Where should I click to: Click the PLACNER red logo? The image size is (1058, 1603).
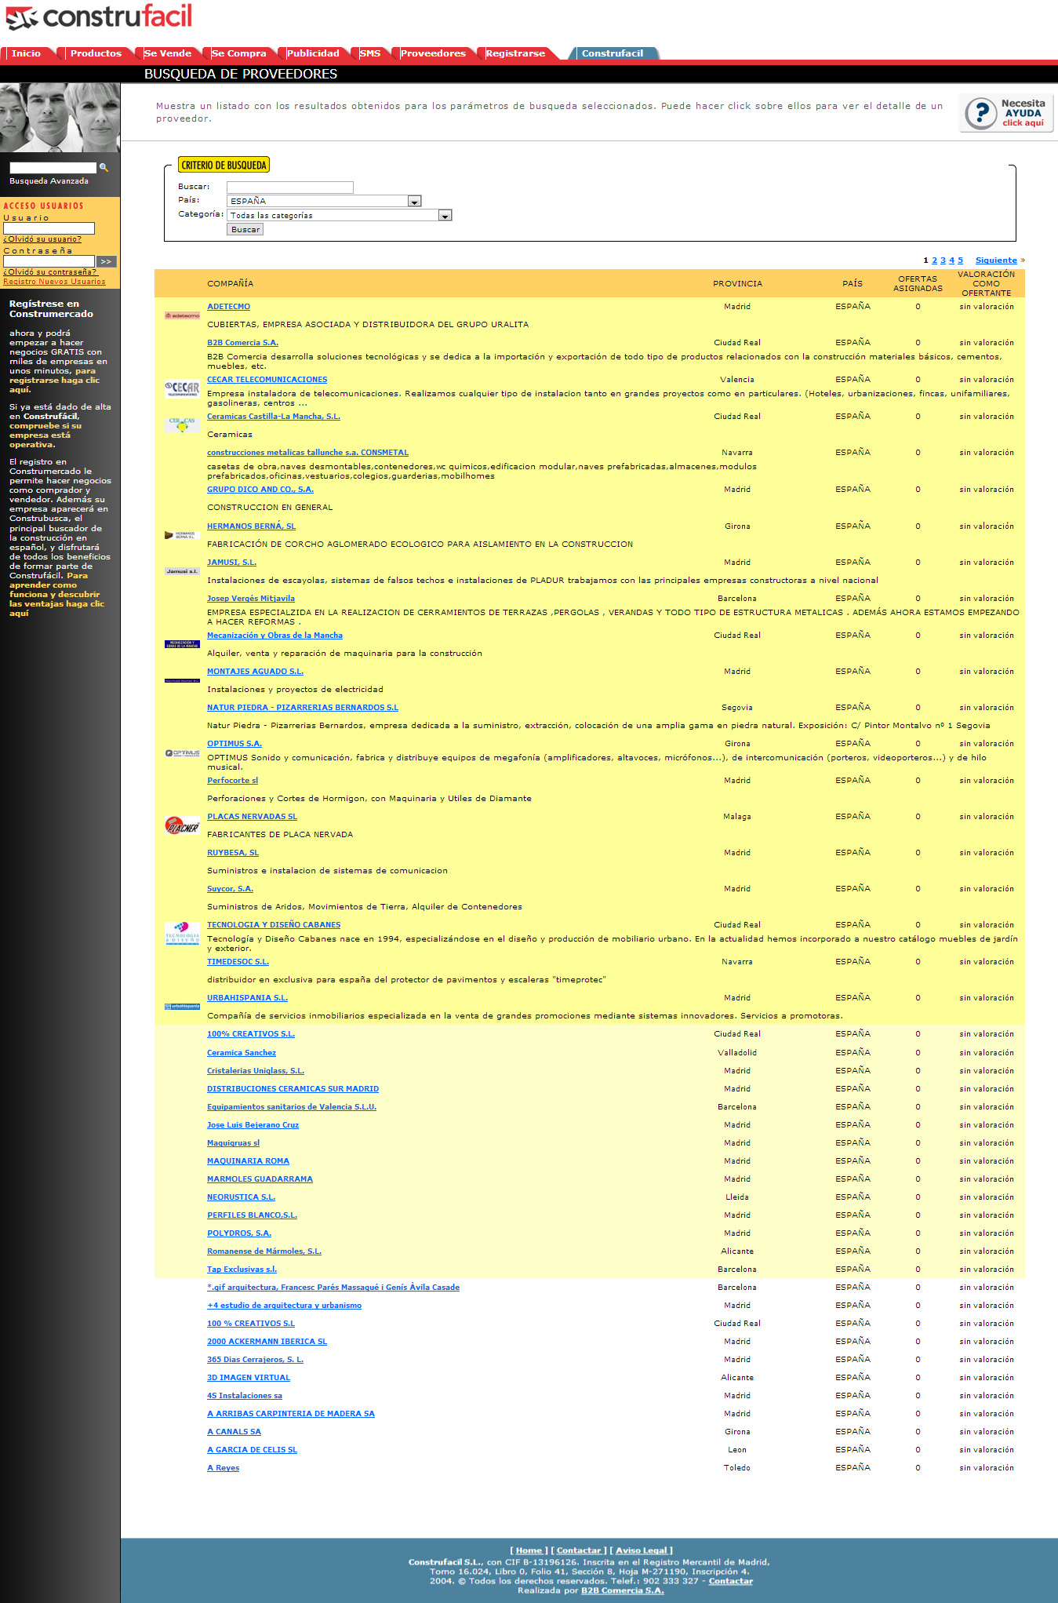(182, 825)
